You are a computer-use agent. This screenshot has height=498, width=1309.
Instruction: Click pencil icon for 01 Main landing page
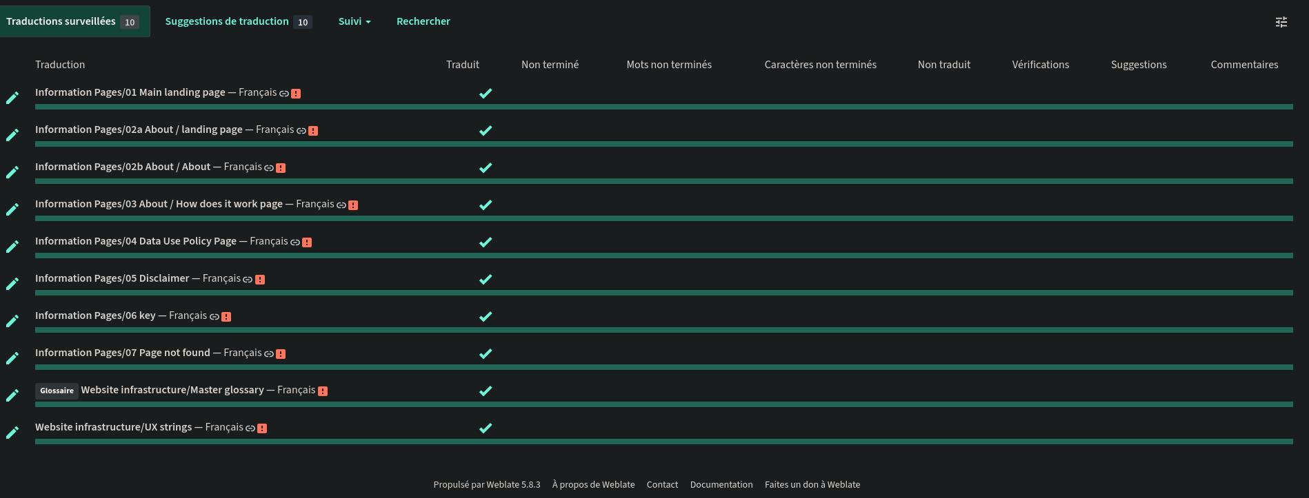click(12, 98)
